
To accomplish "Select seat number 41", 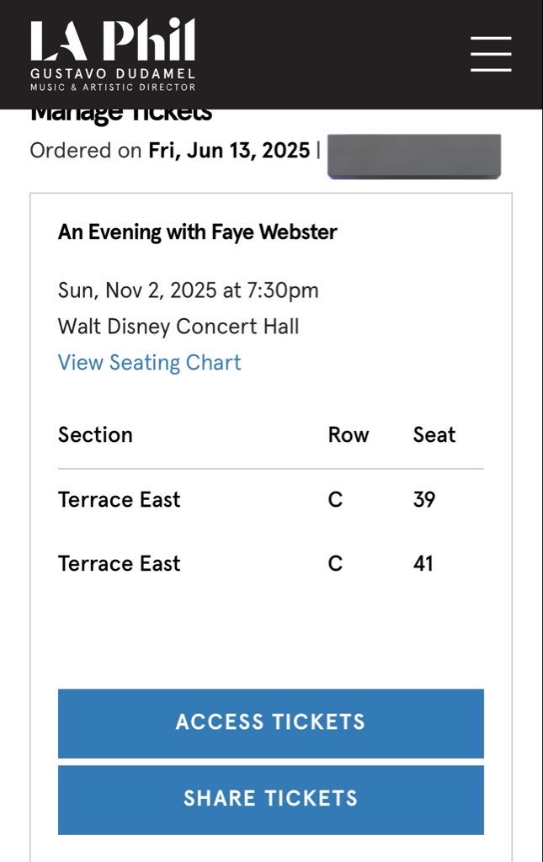I will 423,563.
